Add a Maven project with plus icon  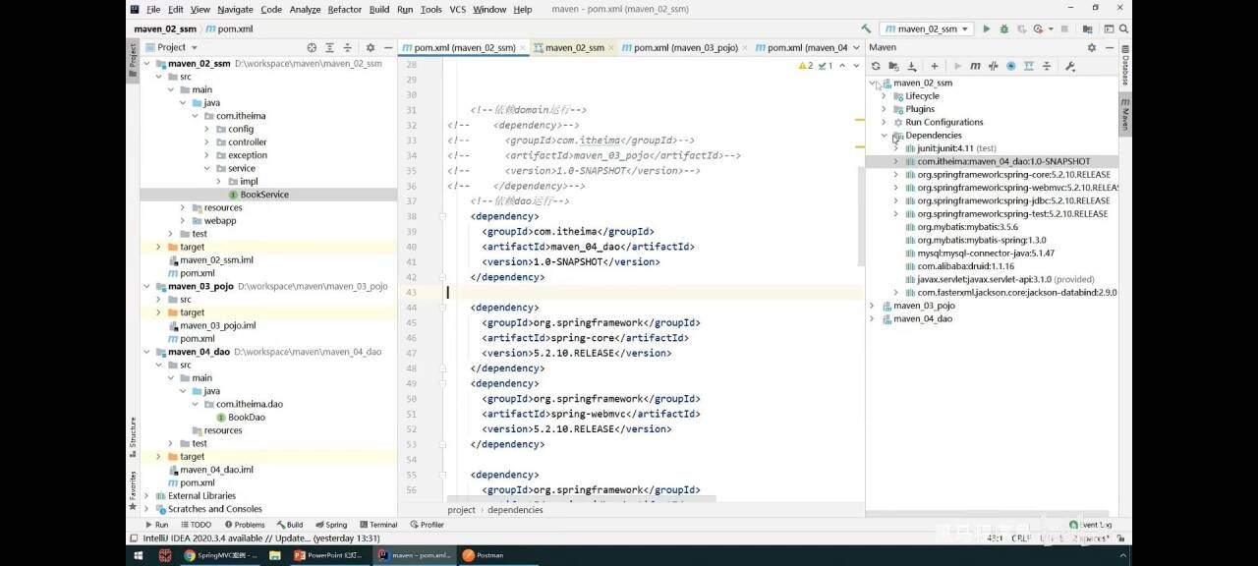point(934,66)
